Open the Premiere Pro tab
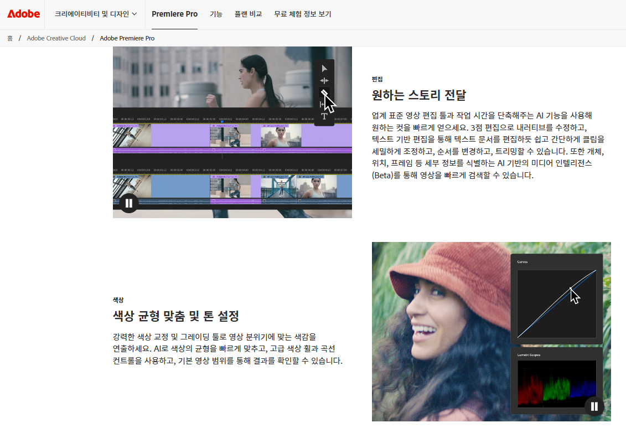The width and height of the screenshot is (626, 438). click(x=174, y=14)
